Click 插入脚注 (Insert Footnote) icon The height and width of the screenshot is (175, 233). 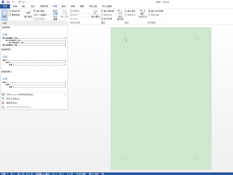(x=28, y=14)
